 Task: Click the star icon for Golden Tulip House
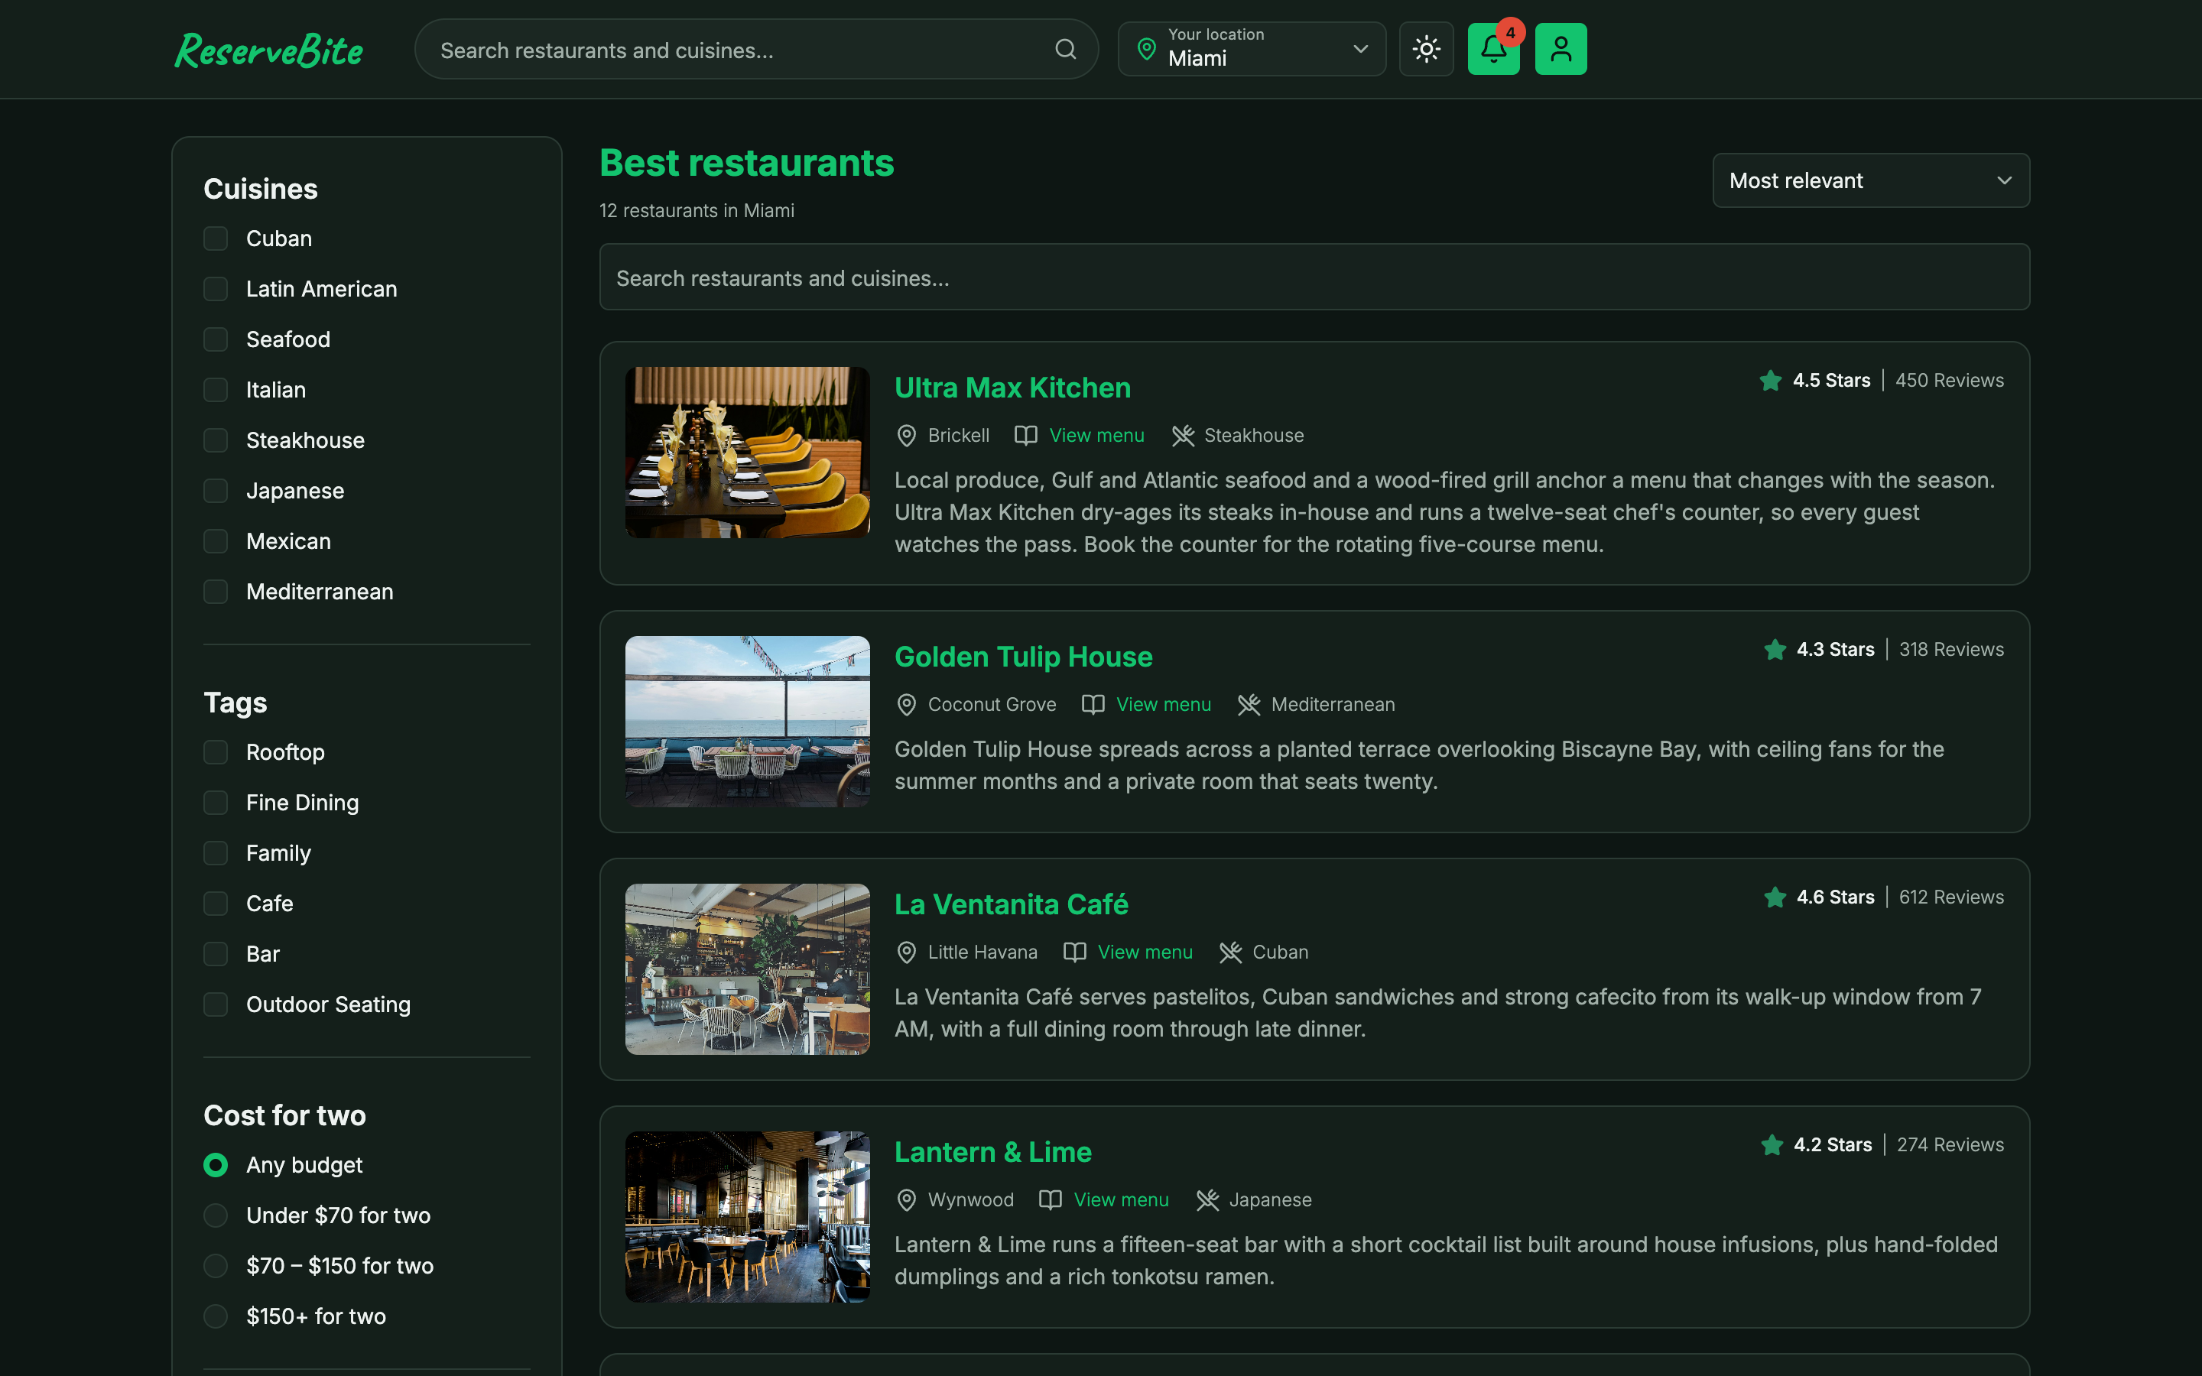coord(1775,650)
